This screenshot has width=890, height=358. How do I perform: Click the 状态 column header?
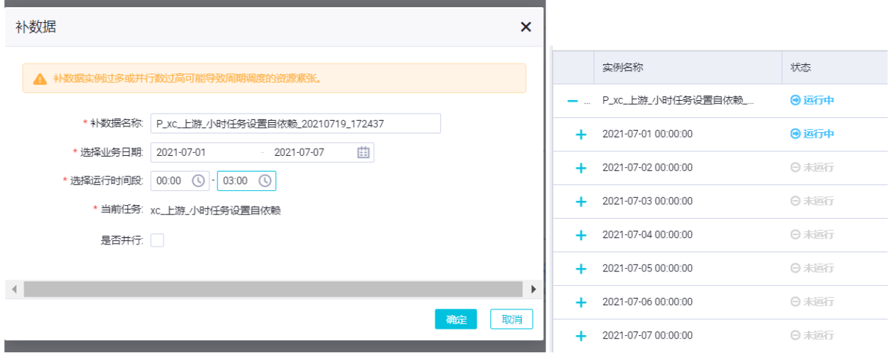point(800,67)
